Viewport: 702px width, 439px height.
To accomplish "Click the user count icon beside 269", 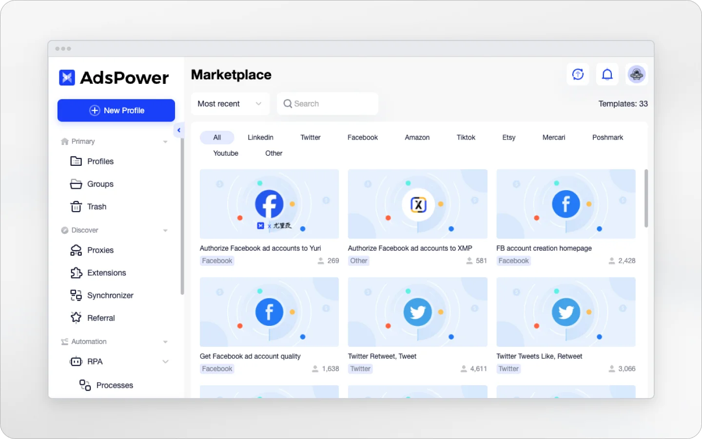I will click(x=321, y=261).
